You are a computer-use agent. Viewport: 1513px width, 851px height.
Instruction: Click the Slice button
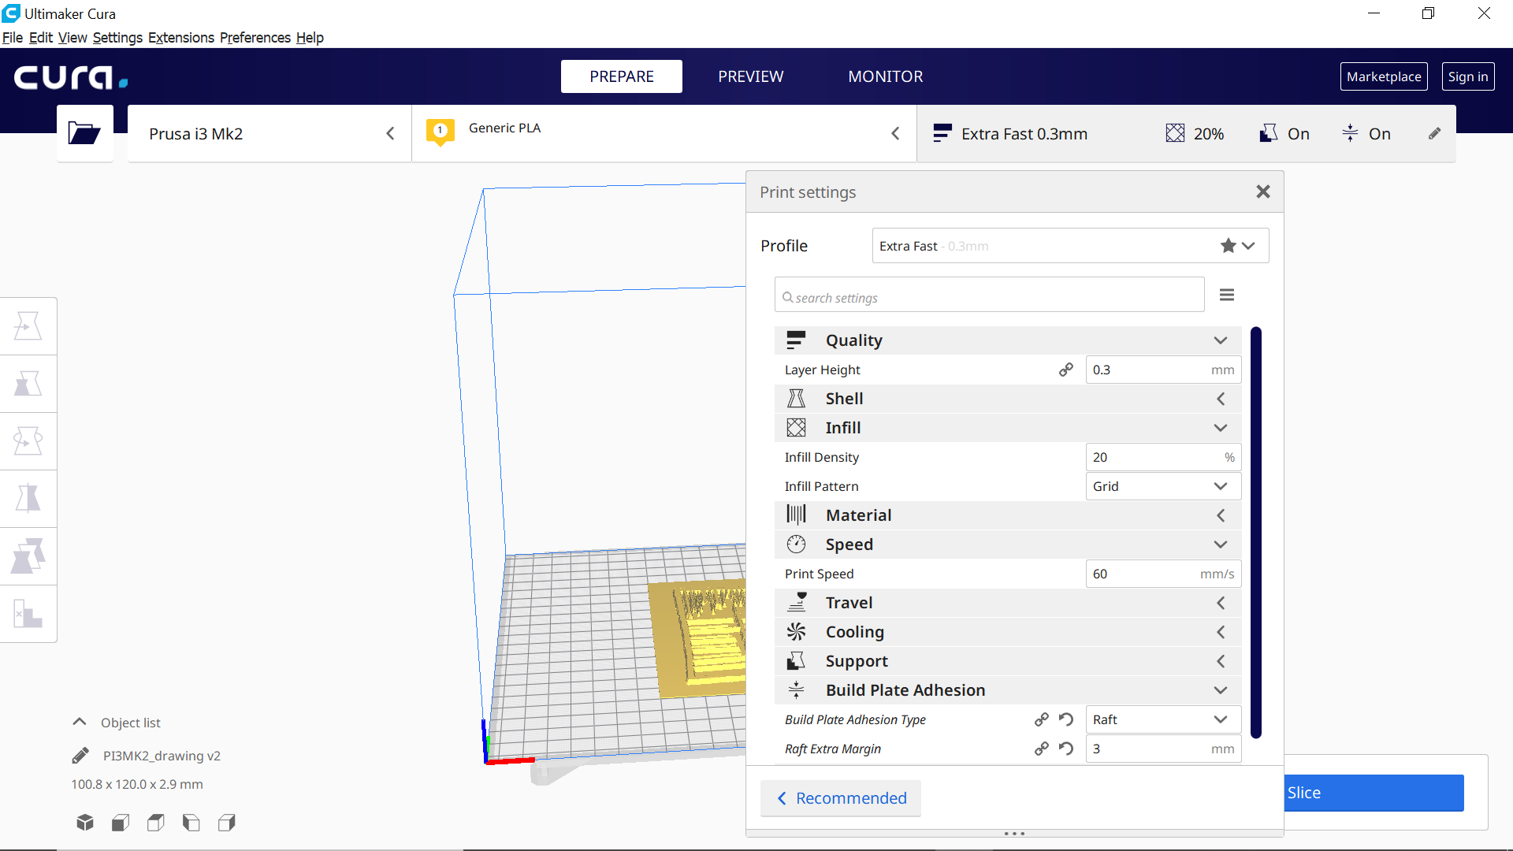pos(1374,793)
